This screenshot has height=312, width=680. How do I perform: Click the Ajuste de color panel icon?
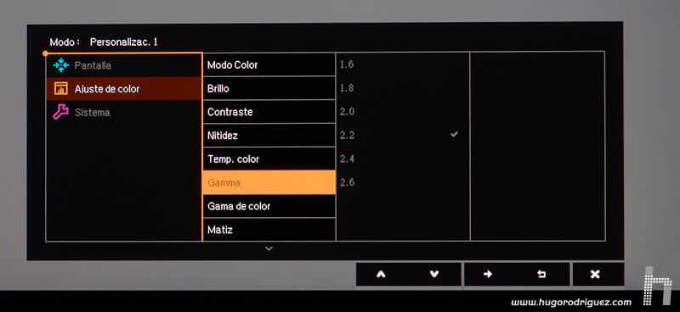pyautogui.click(x=61, y=89)
